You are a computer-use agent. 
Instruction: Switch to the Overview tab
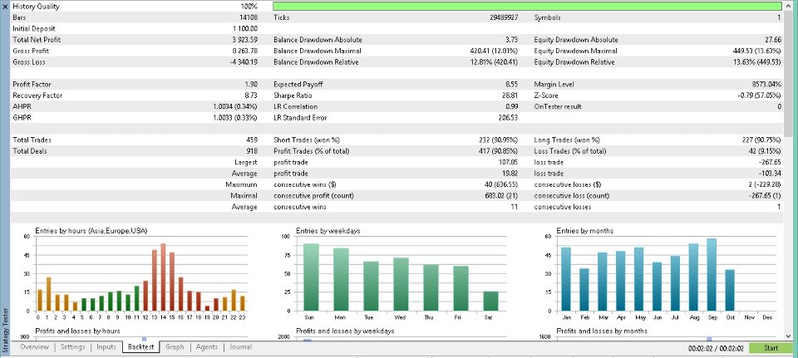point(35,347)
